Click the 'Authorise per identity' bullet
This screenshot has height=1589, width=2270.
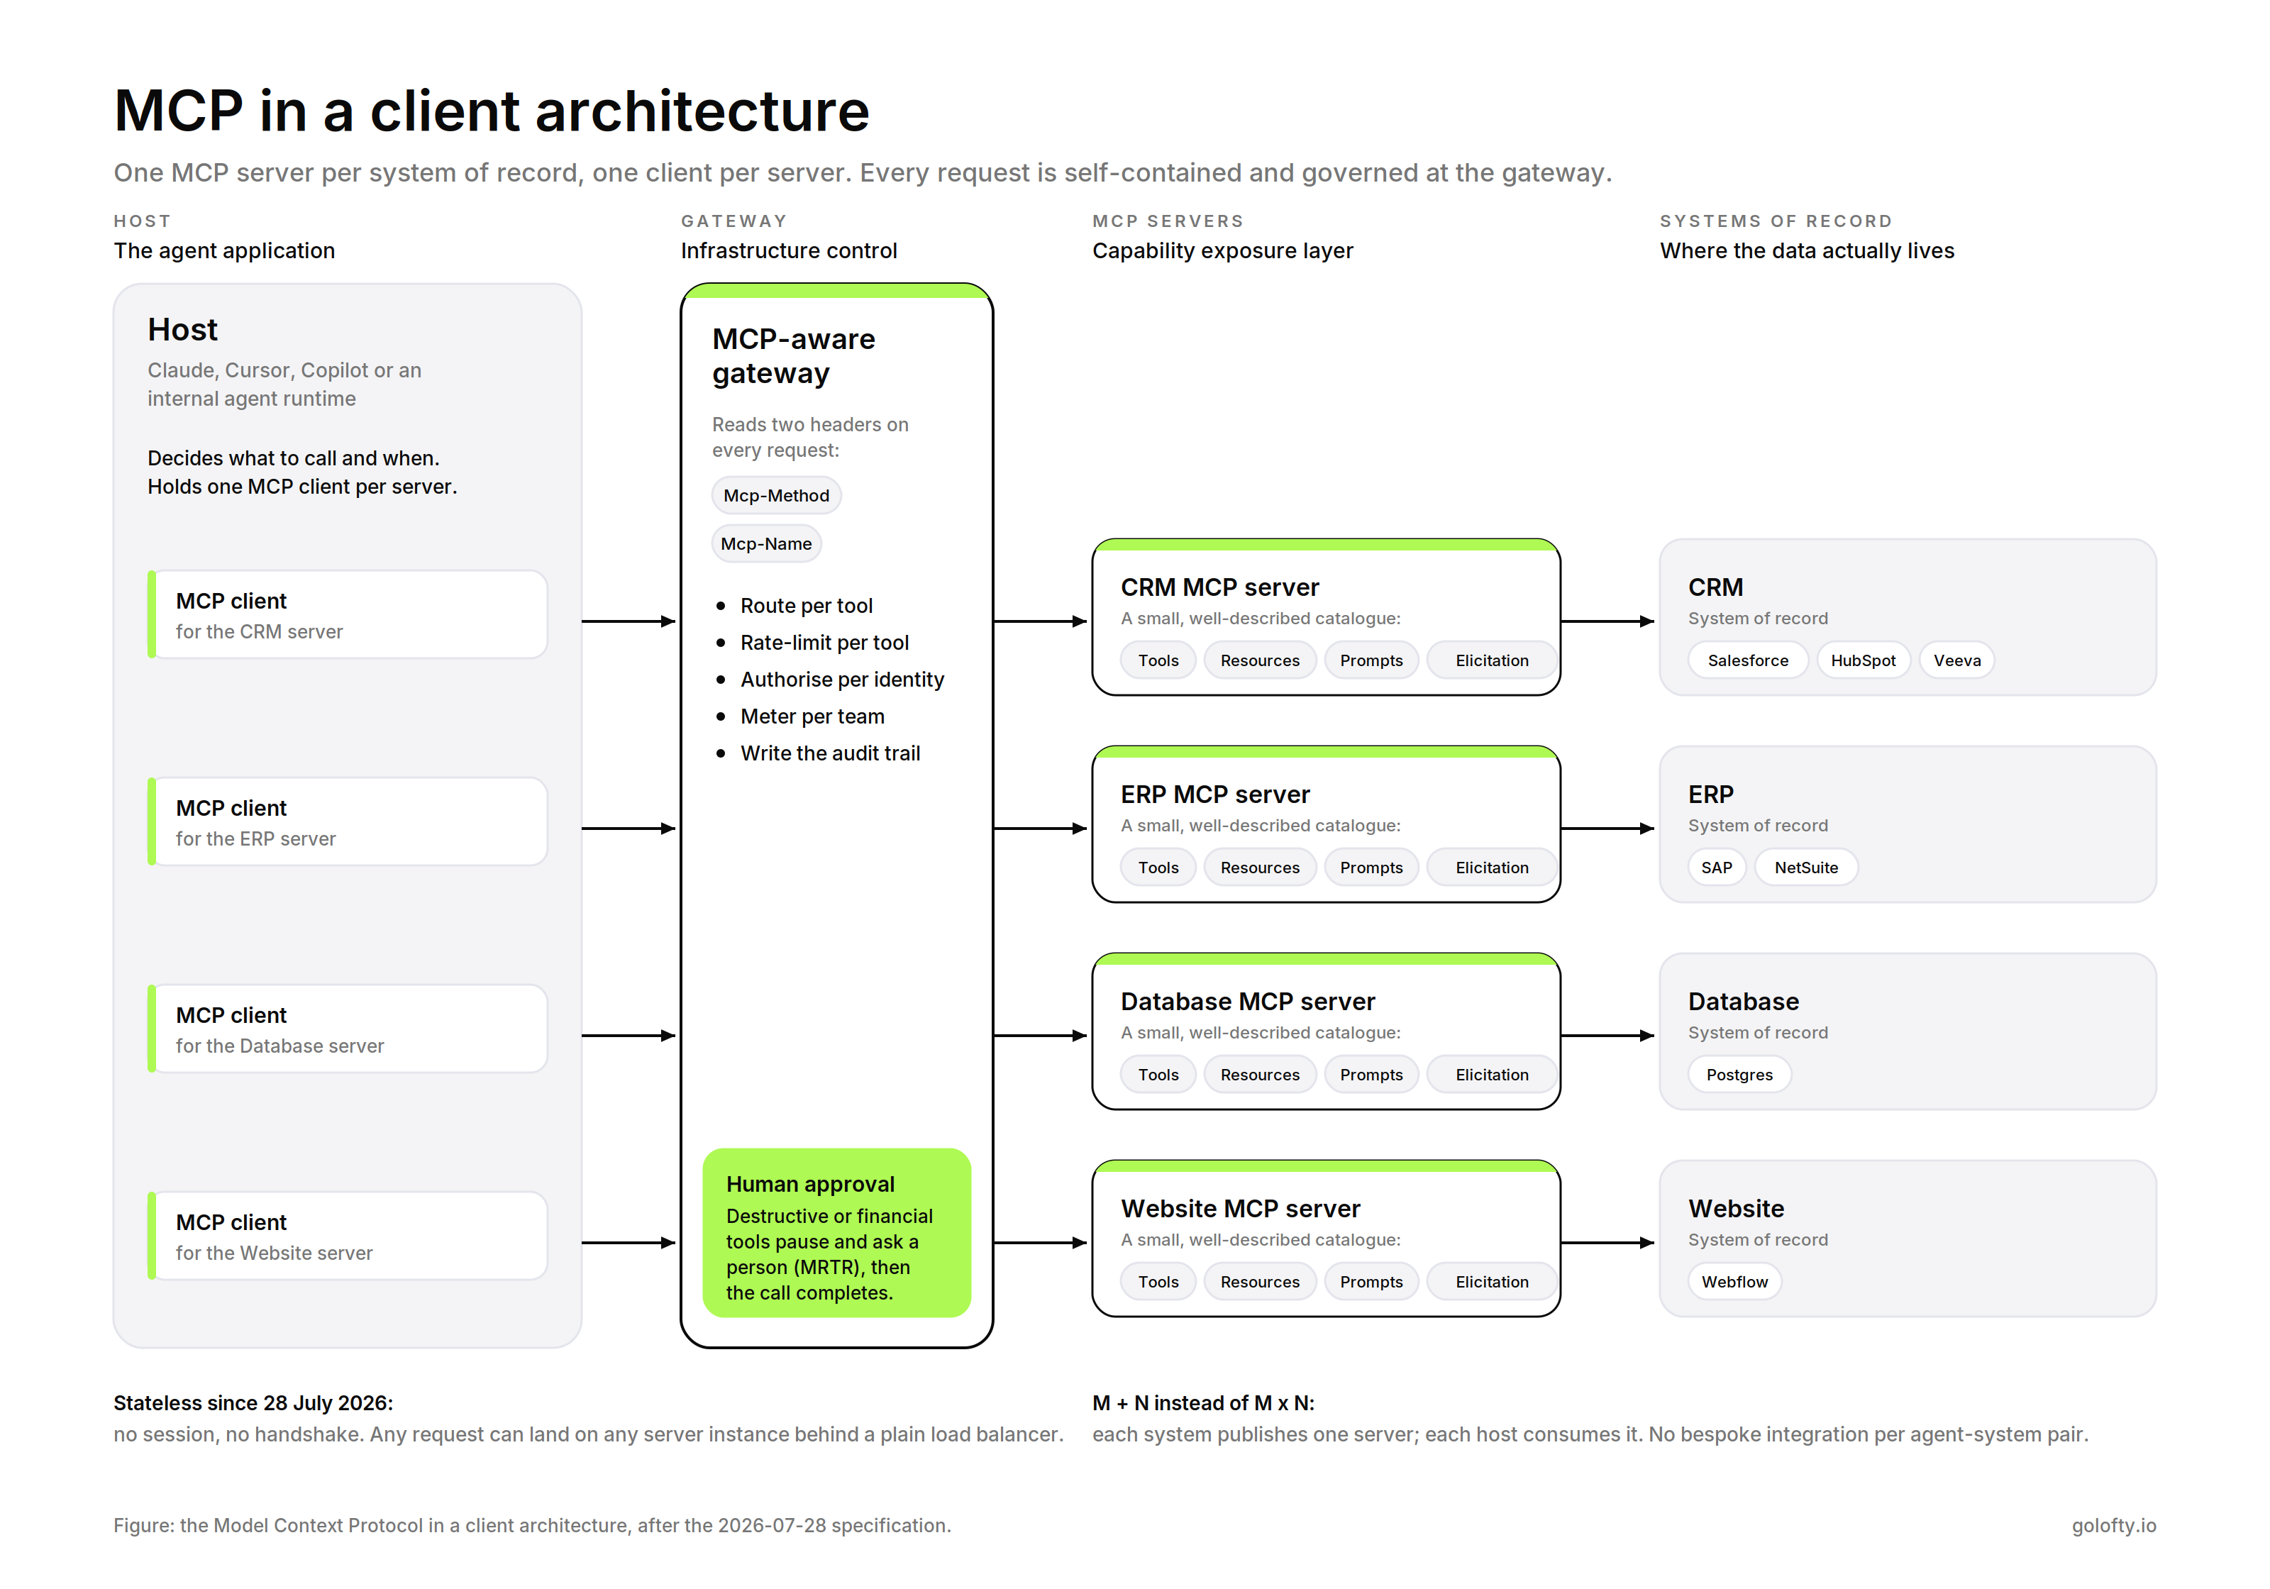coord(841,680)
